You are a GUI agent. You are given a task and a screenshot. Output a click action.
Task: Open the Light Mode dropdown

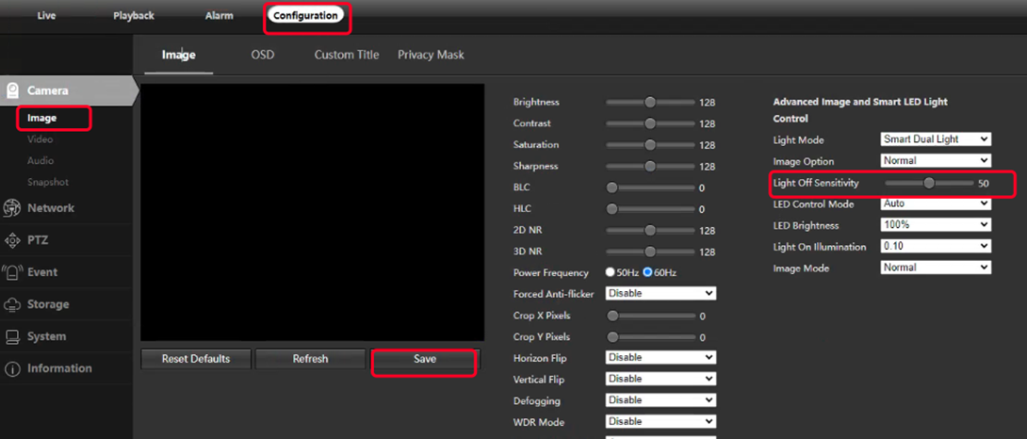point(936,139)
